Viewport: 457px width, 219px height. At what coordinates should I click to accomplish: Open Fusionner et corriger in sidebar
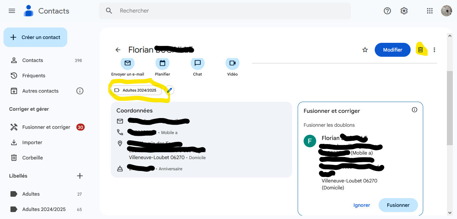[x=46, y=127]
